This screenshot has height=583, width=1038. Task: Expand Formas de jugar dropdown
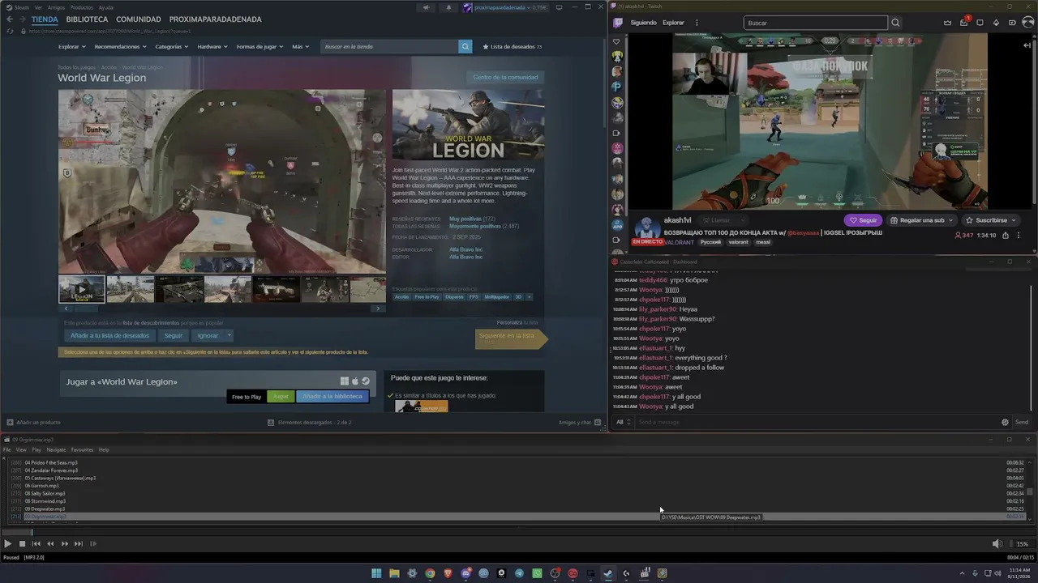pyautogui.click(x=260, y=47)
